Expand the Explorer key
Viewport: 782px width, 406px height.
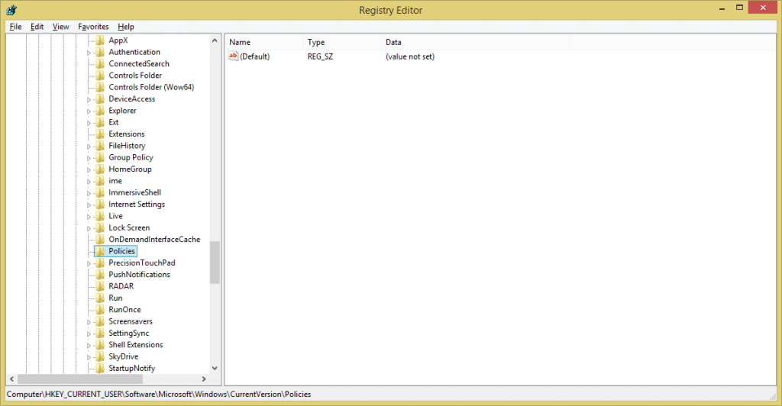click(x=89, y=111)
